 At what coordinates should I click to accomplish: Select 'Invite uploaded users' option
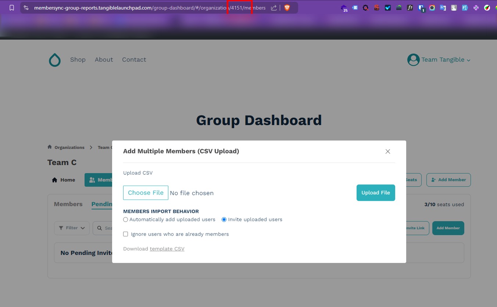pos(224,219)
